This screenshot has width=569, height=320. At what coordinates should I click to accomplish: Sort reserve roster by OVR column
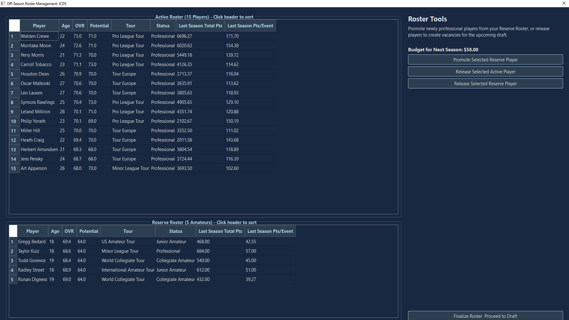[x=69, y=231]
